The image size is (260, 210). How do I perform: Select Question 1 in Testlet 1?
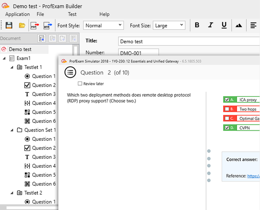44,76
